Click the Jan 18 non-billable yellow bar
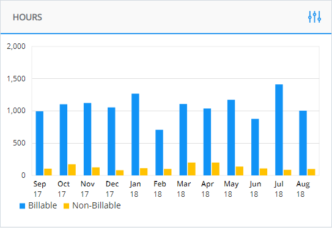332x228 pixels. coord(144,172)
